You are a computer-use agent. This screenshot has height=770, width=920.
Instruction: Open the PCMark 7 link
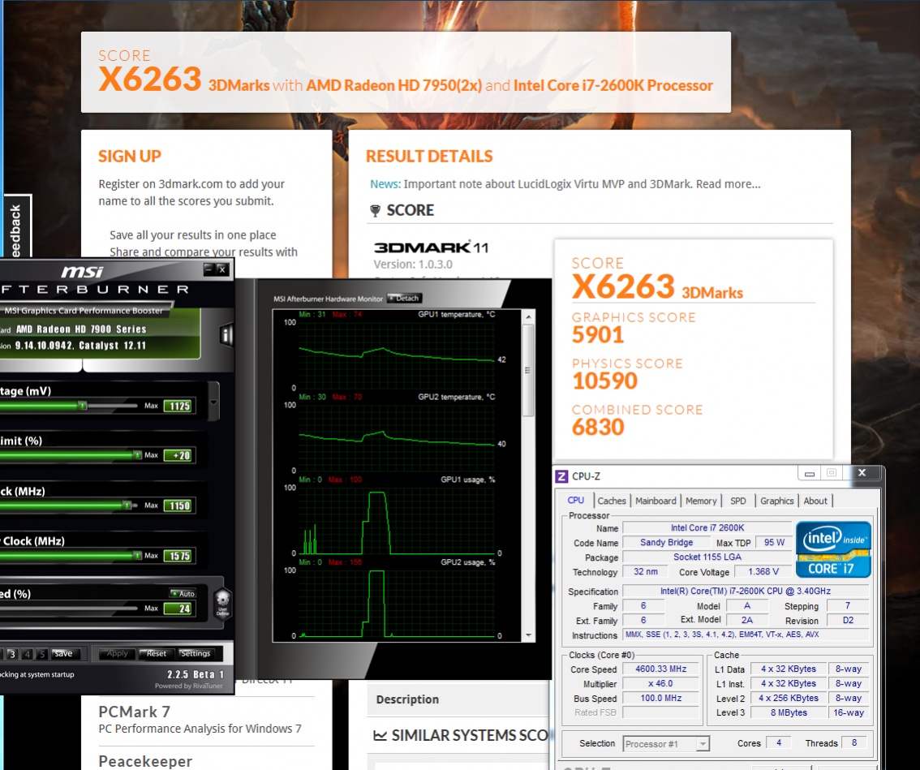135,712
